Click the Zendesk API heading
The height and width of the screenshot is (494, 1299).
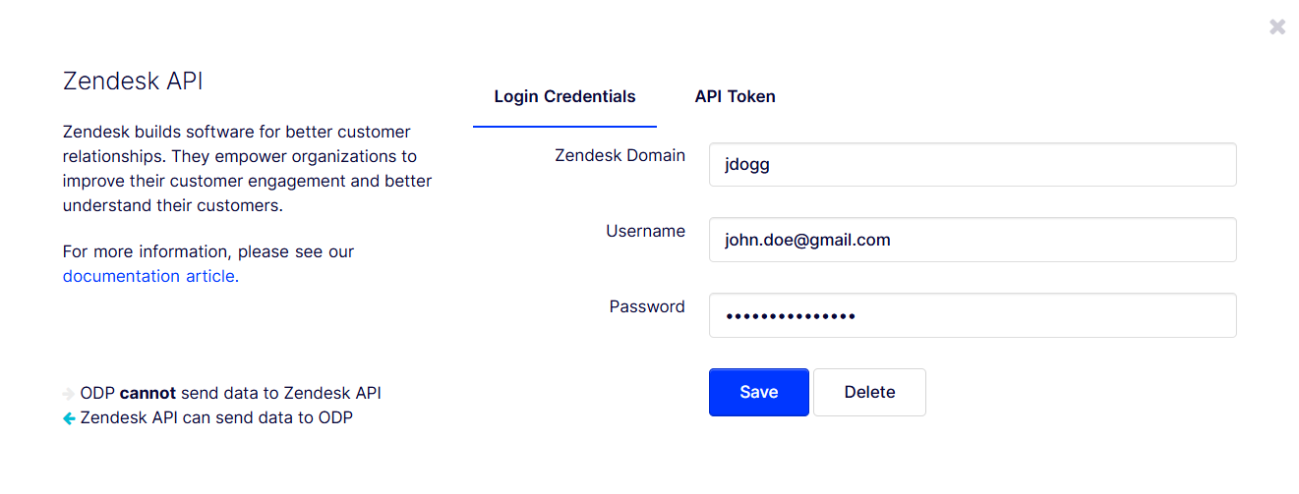click(x=133, y=81)
